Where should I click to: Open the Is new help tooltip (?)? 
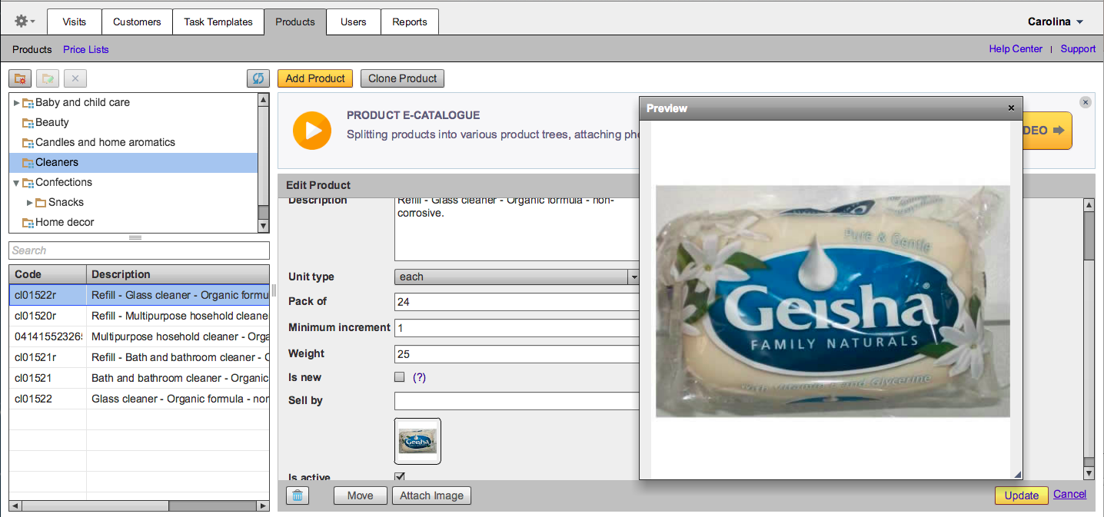[x=419, y=377]
